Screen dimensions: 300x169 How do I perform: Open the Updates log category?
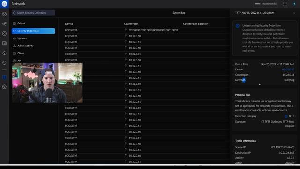coord(33,38)
